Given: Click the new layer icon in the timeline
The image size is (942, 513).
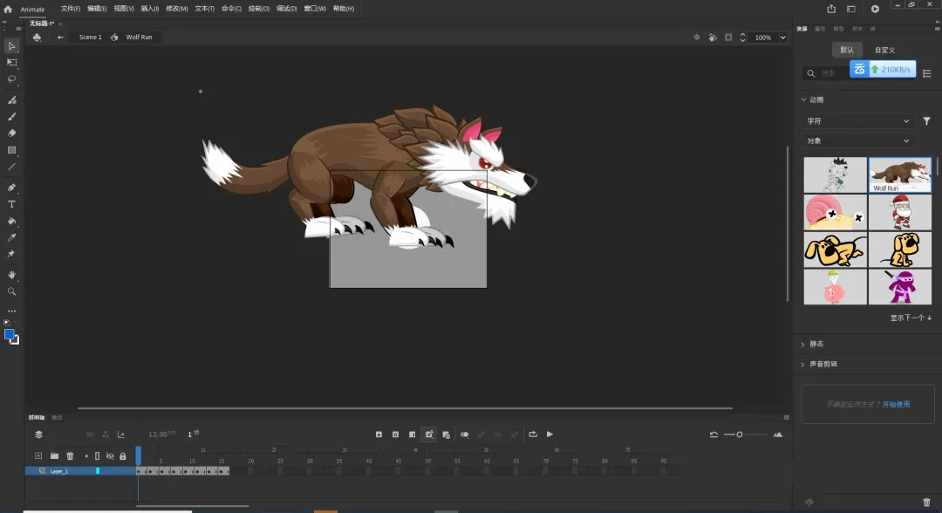Looking at the screenshot, I should (x=38, y=456).
